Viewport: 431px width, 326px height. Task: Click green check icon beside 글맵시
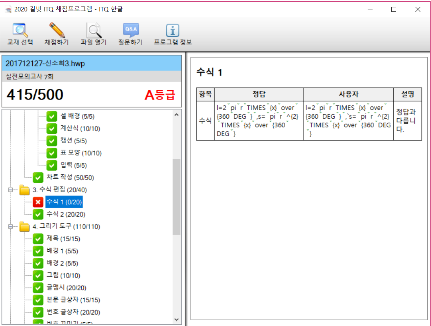[38, 288]
